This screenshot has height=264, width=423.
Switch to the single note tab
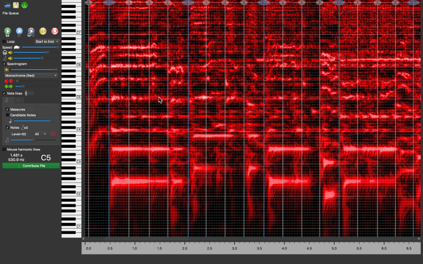pos(6,100)
